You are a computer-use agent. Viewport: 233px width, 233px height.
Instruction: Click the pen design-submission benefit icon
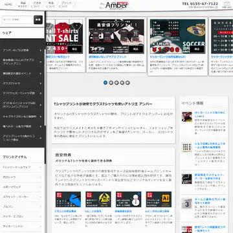[x=68, y=199]
